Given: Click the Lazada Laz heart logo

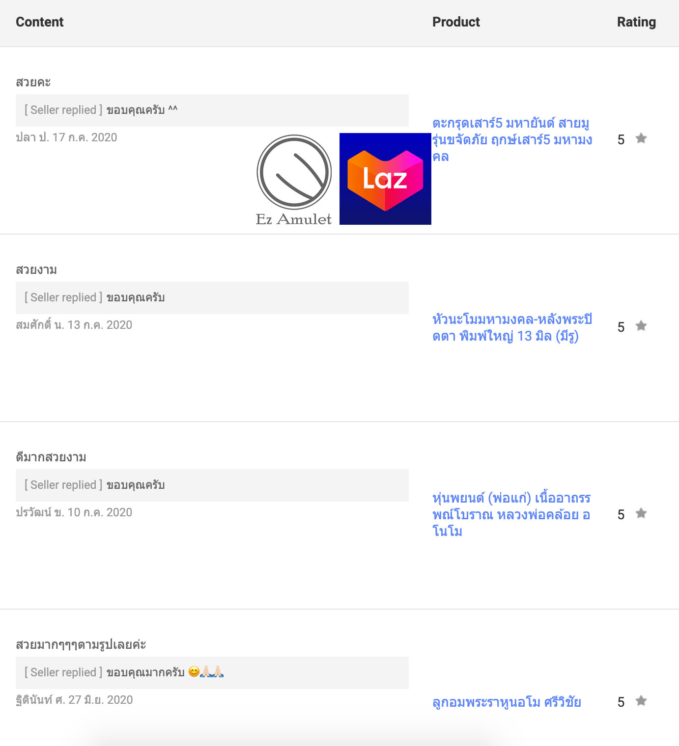Looking at the screenshot, I should tap(385, 179).
